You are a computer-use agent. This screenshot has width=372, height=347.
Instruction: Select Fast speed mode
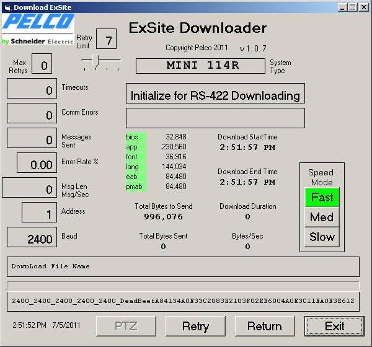(x=322, y=197)
